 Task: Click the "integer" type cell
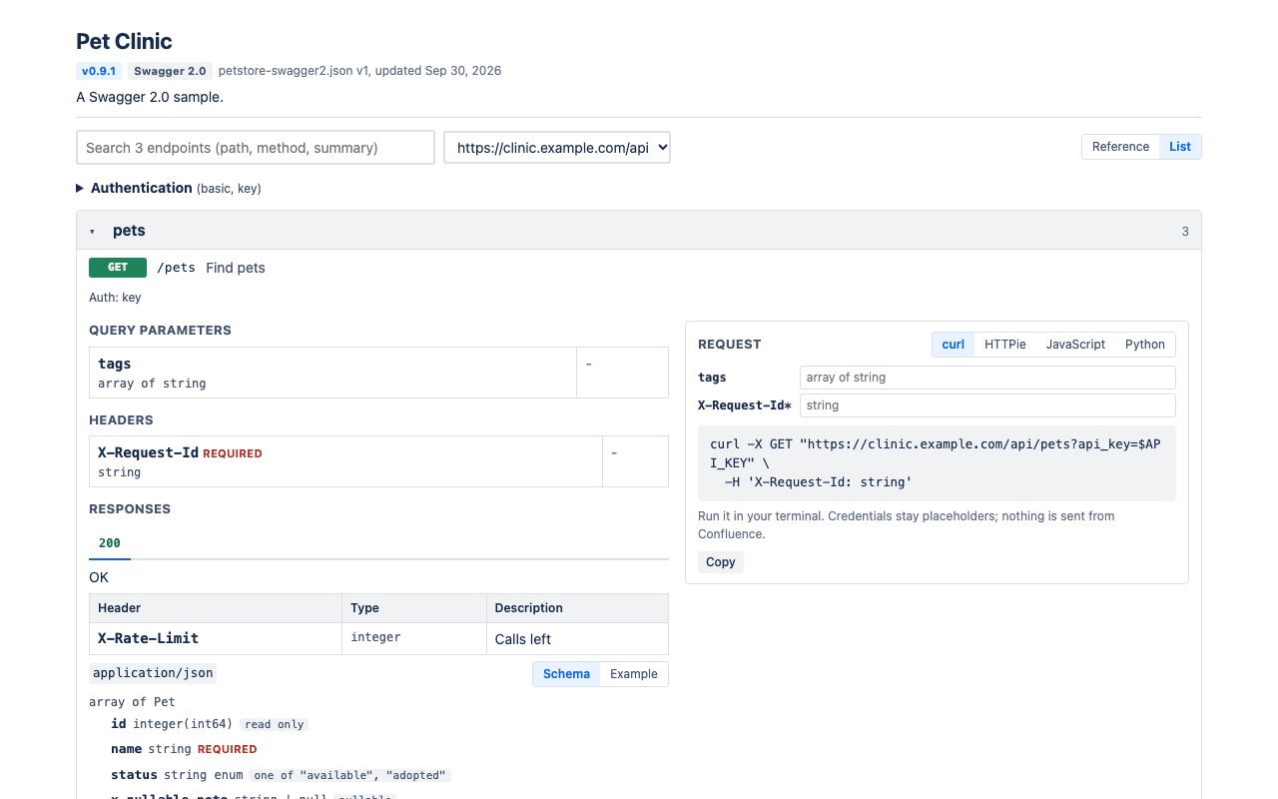[415, 639]
